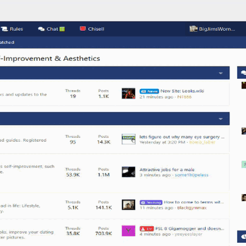Open avatar beside New Site: Looks.wiki
Viewport: 246px width, 246px height.
click(128, 94)
